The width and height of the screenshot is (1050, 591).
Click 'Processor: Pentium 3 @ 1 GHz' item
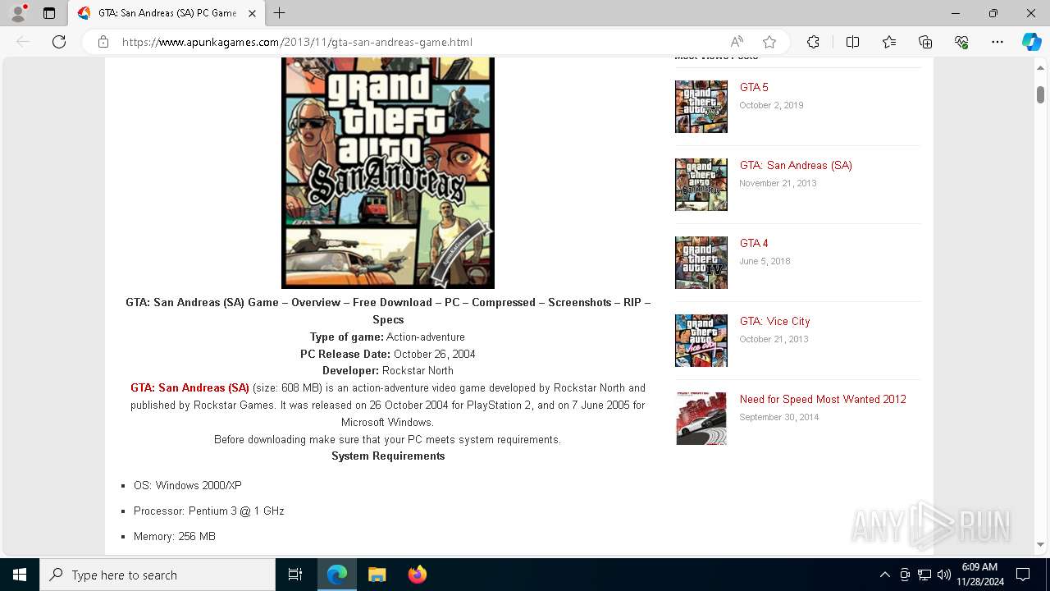tap(209, 511)
